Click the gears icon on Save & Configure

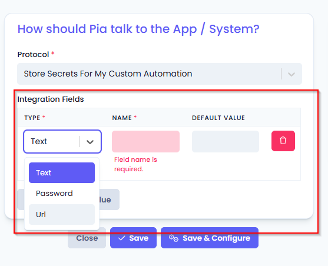(174, 238)
